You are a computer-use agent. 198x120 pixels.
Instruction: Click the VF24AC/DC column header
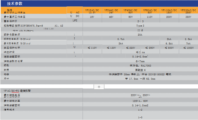click(111, 11)
